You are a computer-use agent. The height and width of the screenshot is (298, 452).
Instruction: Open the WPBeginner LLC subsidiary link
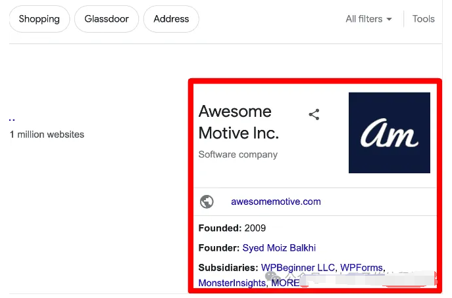pos(299,268)
